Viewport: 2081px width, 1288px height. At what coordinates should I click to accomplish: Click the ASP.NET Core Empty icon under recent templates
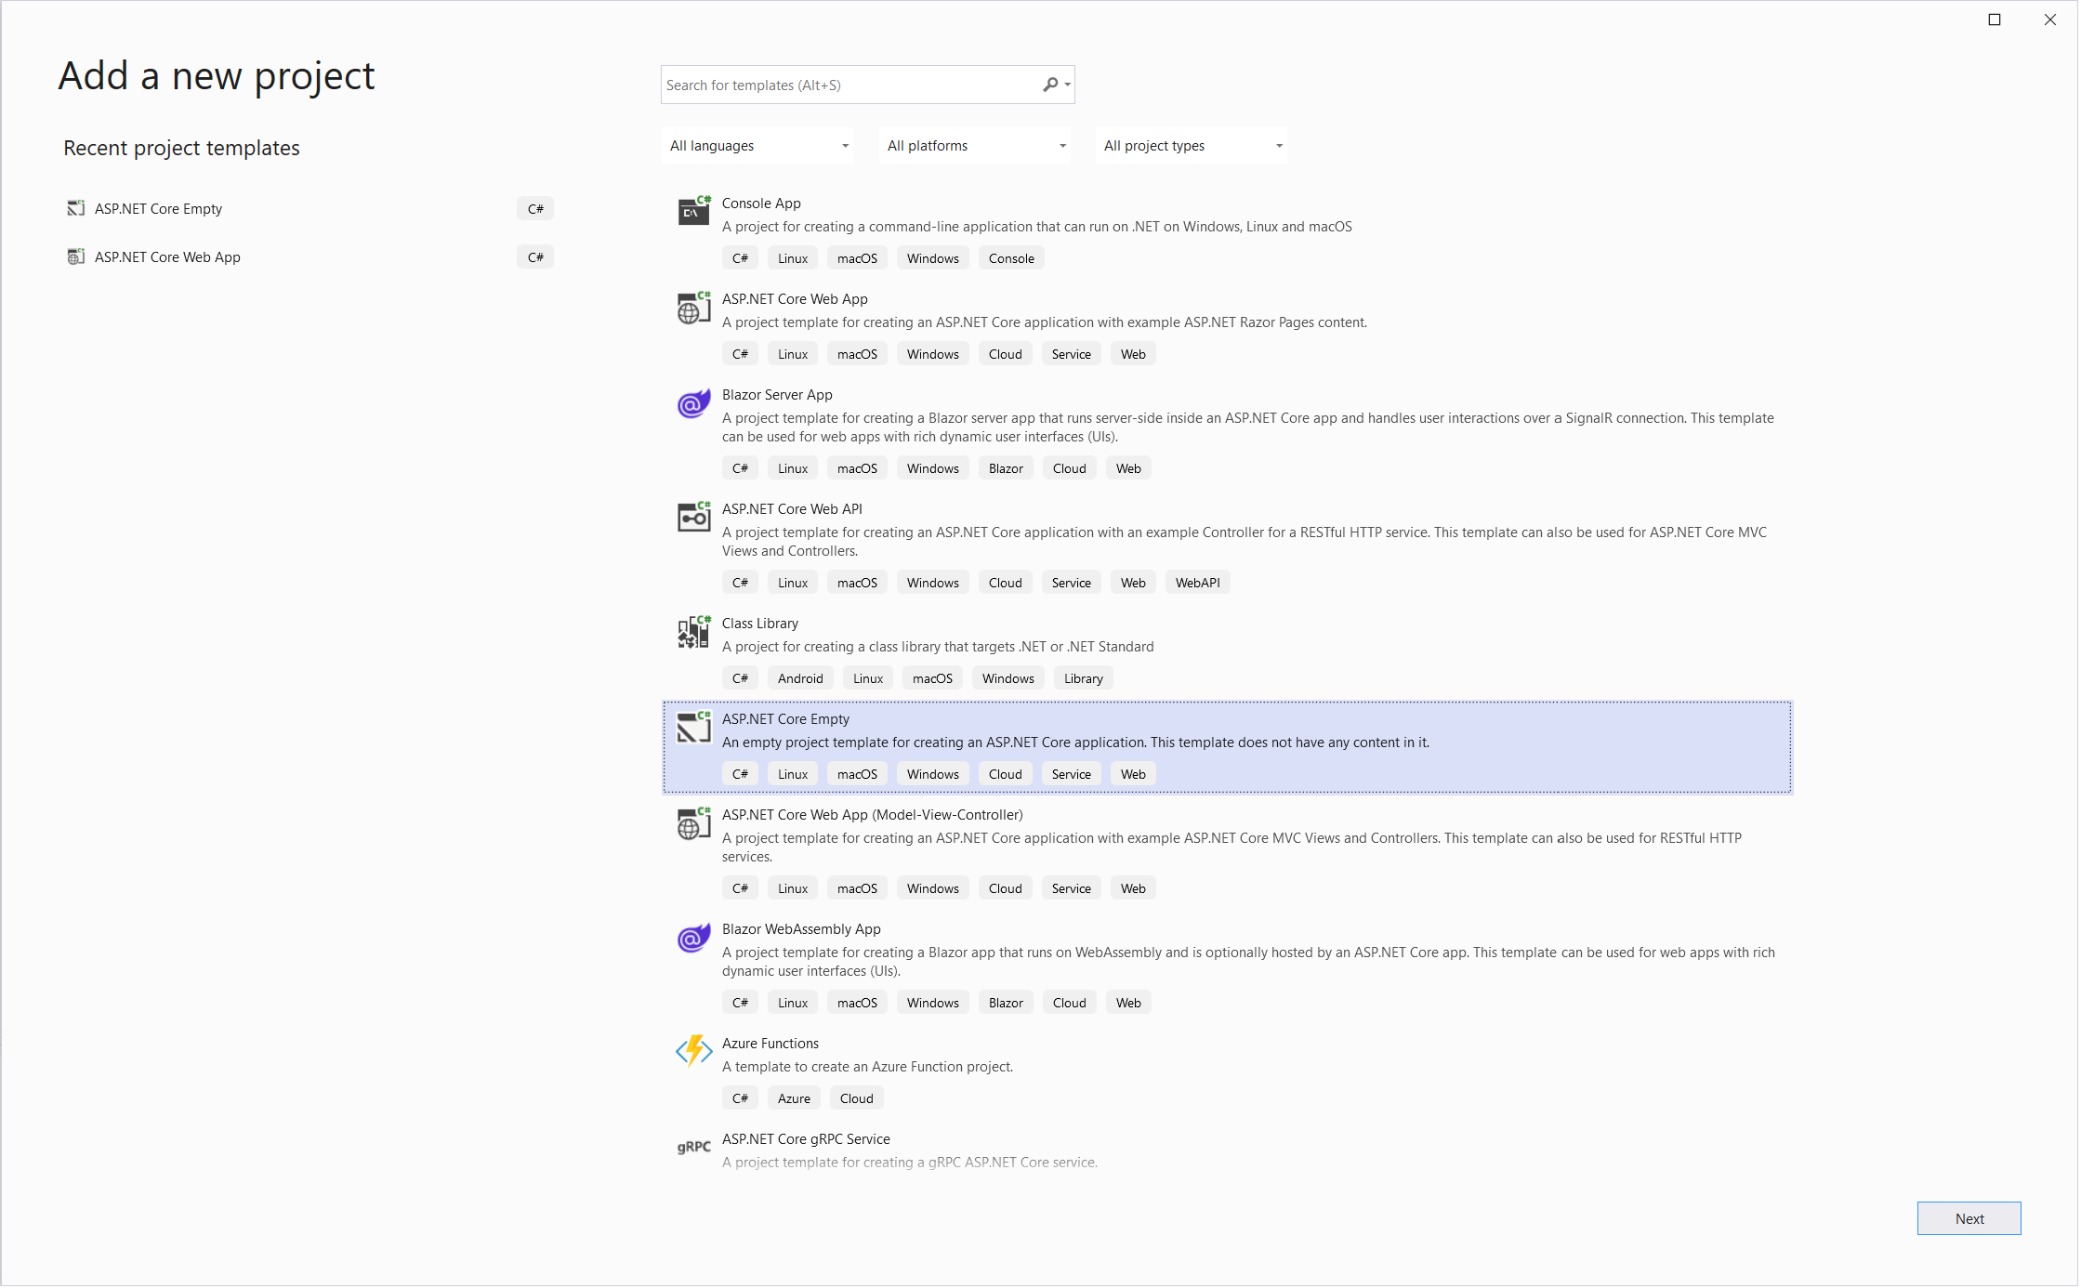point(75,208)
